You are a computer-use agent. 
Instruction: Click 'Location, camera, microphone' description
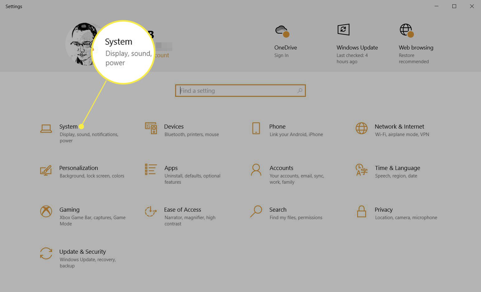[406, 218]
